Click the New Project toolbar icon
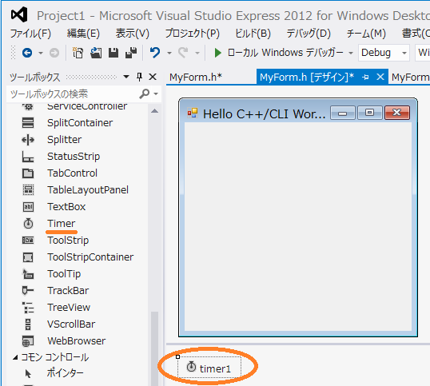 coord(78,53)
